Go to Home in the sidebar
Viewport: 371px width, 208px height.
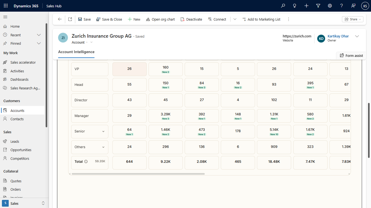coord(15,26)
